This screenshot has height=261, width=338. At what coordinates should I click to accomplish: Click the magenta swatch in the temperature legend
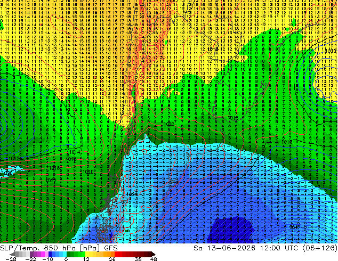43,254
